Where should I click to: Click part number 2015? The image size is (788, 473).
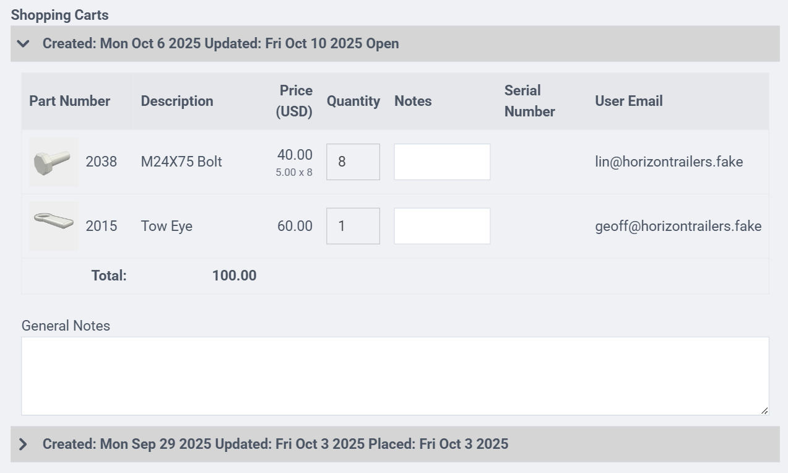(x=102, y=226)
